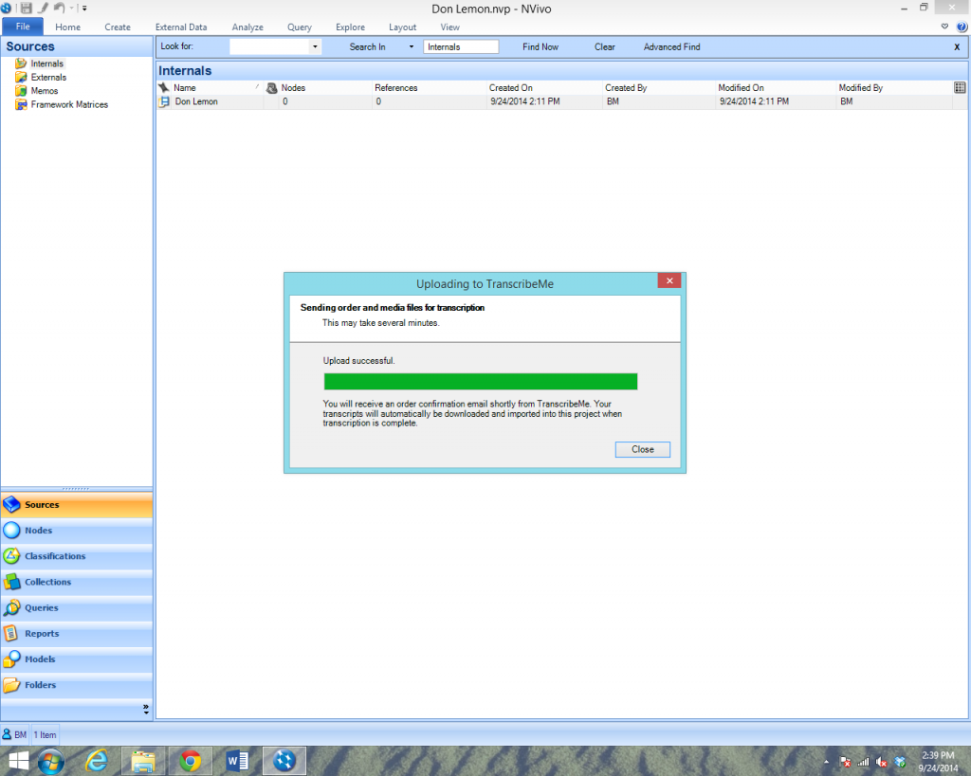971x776 pixels.
Task: Click the Clear button in find bar
Action: pos(604,47)
